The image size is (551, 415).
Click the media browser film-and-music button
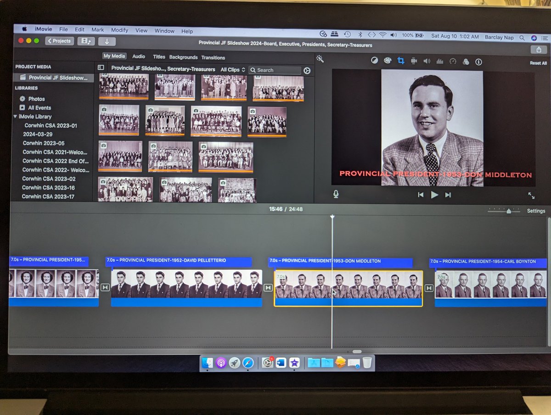[x=86, y=41]
